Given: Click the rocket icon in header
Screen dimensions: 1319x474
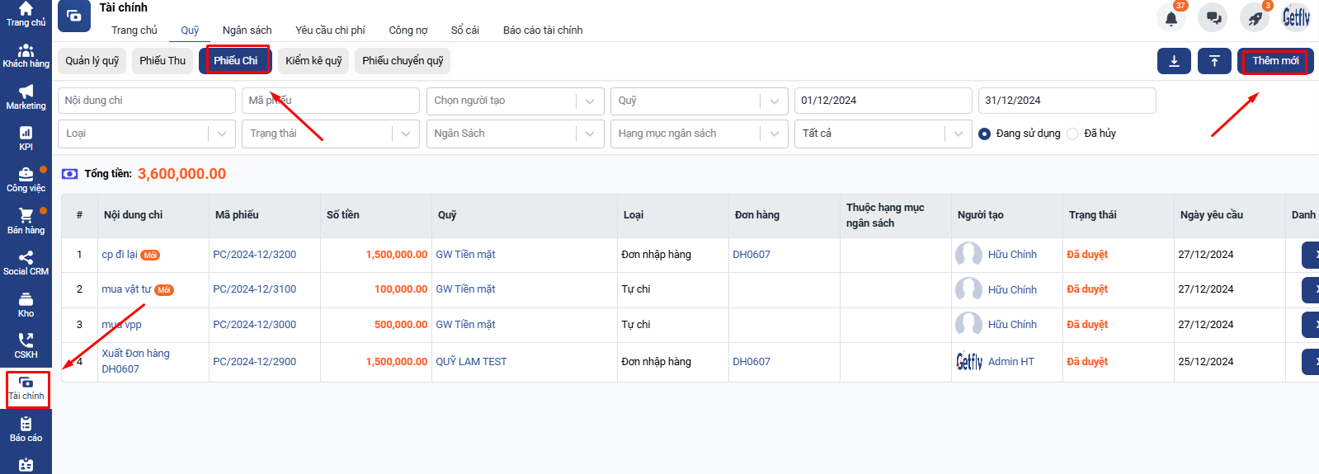Looking at the screenshot, I should tap(1255, 17).
